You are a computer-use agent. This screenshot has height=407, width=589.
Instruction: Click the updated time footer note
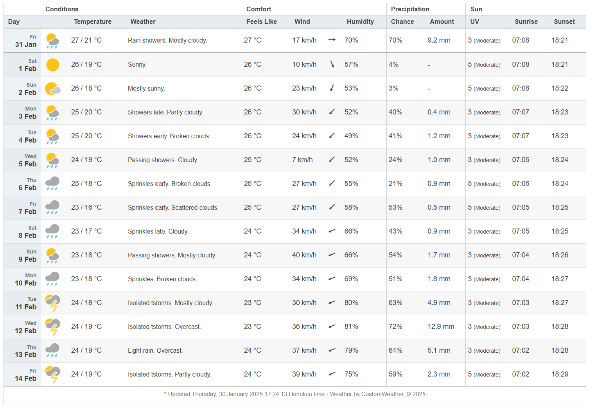click(x=294, y=394)
